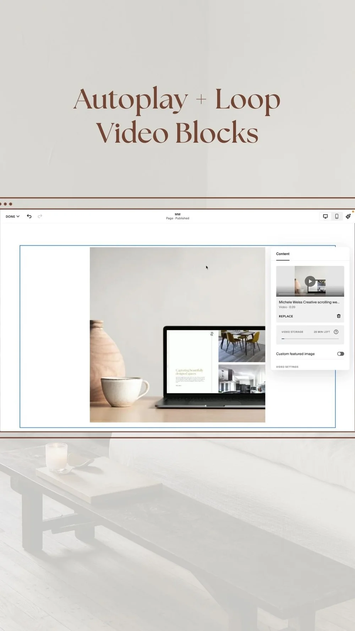Redo the last undone edit
This screenshot has height=631, width=355.
(x=40, y=216)
